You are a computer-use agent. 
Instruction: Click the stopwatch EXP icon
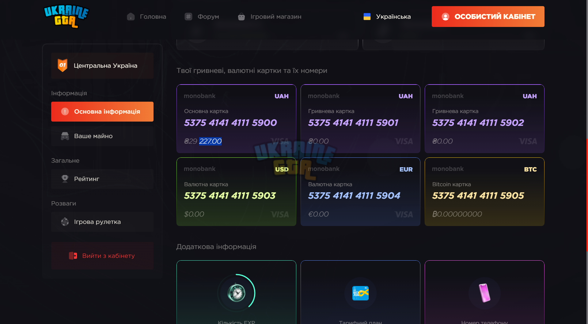pos(236,293)
